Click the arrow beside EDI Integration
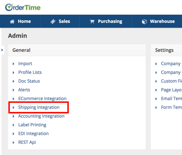Screen dimensions: 182x155 tap(13, 134)
